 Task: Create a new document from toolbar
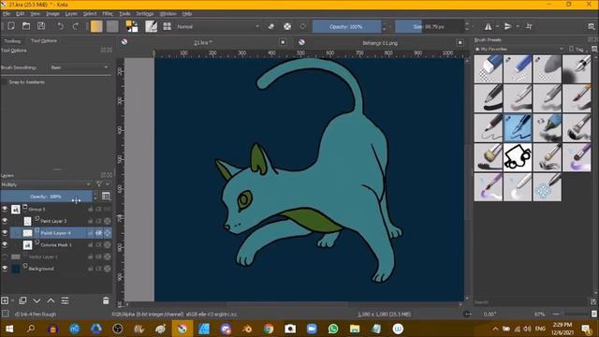11,26
